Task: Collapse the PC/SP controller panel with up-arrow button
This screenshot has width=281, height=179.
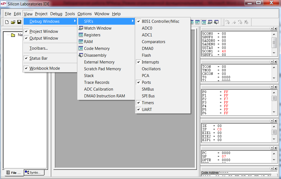Action: coord(272,148)
